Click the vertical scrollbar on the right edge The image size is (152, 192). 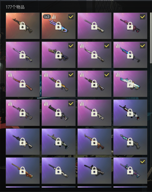[x=151, y=38]
